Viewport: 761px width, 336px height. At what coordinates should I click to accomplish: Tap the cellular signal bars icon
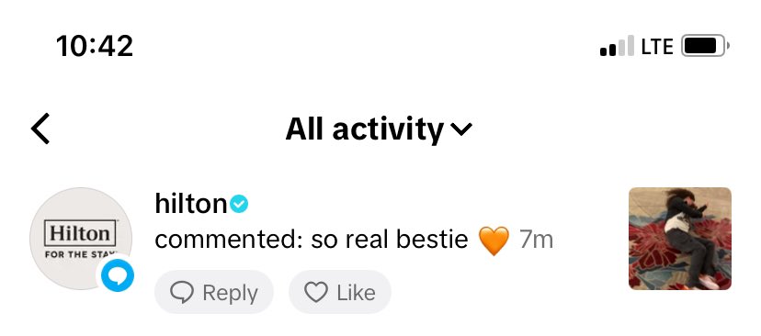click(x=617, y=46)
